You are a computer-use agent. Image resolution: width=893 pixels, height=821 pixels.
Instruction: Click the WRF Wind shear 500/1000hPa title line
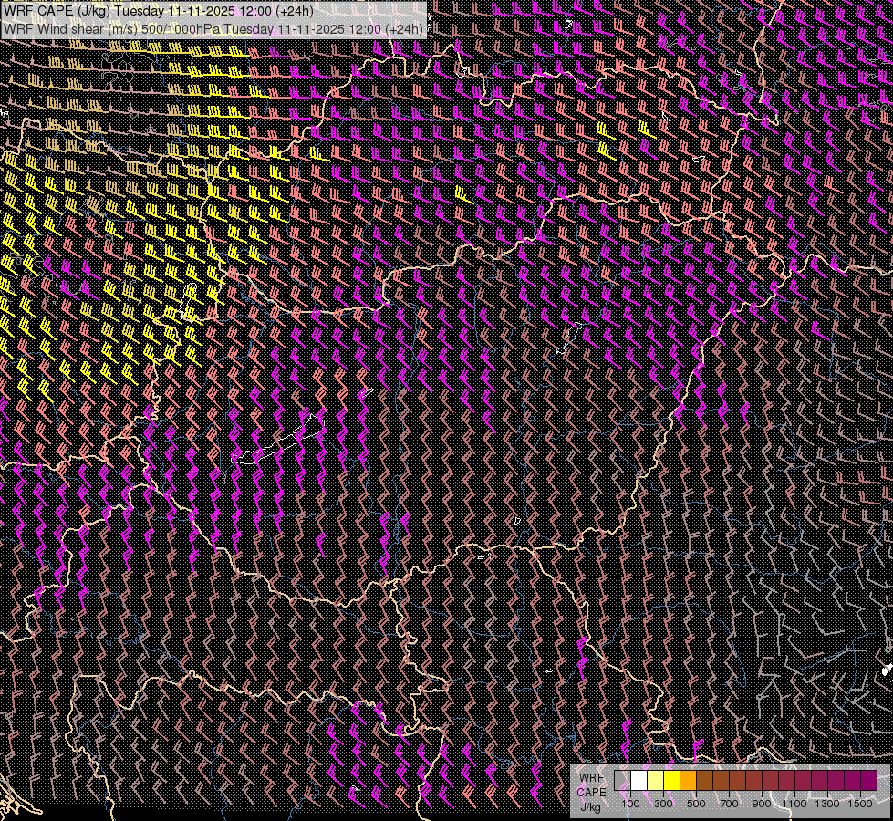[x=213, y=29]
